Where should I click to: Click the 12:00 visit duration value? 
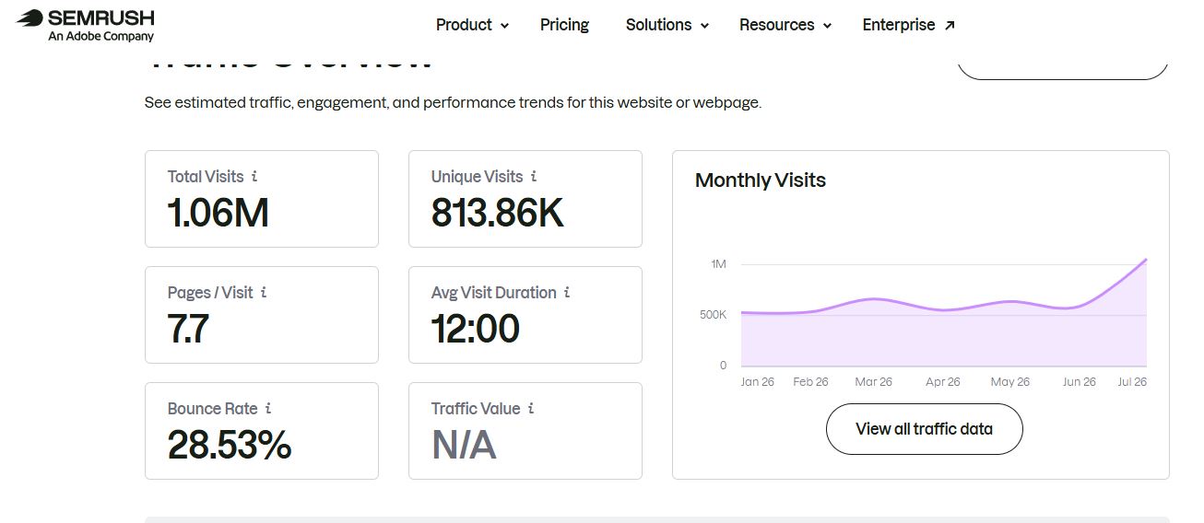(476, 329)
